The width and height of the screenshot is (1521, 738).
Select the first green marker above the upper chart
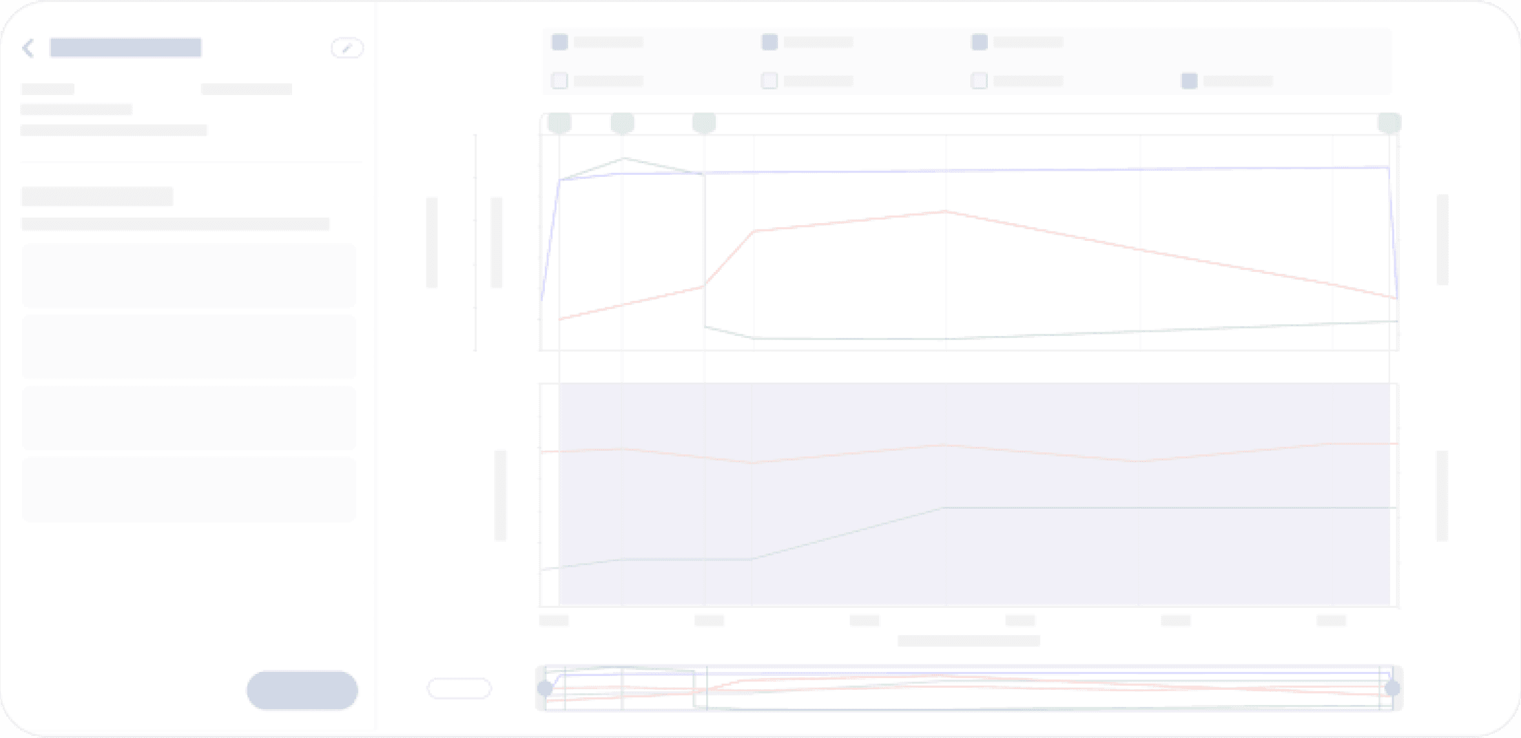(559, 123)
